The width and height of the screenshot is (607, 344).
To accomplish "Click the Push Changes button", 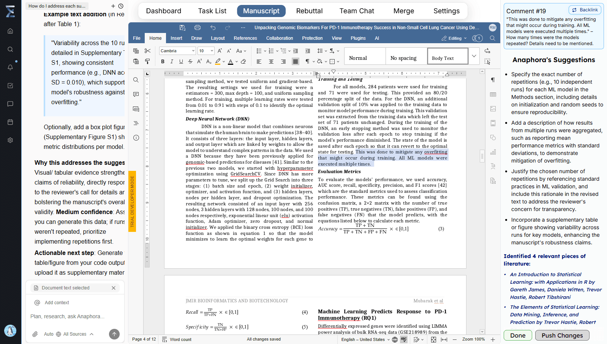I will (x=562, y=335).
